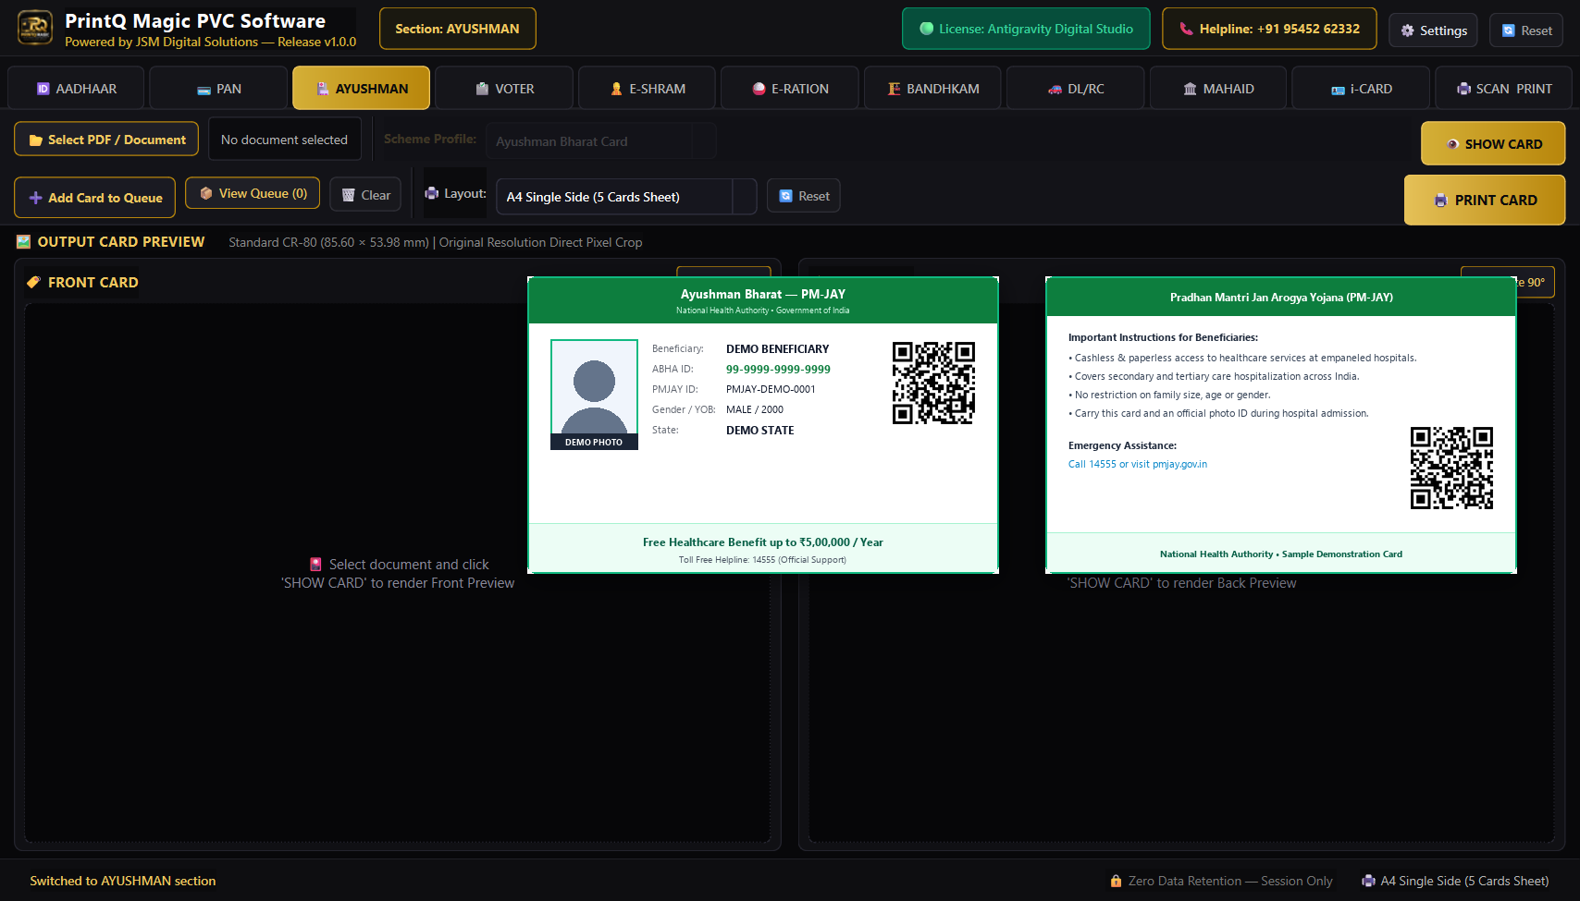Open the E-RATION tab
1580x901 pixels.
(789, 89)
